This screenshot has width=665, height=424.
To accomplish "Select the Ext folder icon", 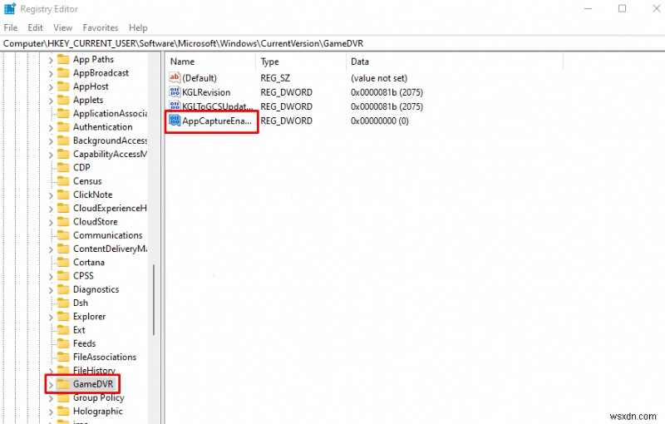I will click(x=63, y=329).
